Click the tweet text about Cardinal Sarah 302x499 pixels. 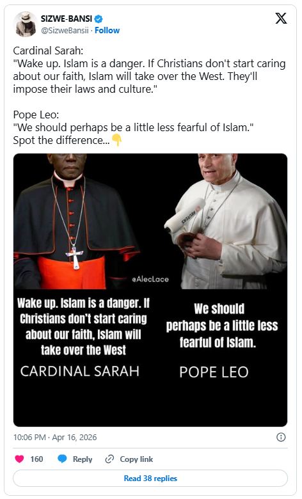[x=149, y=70]
